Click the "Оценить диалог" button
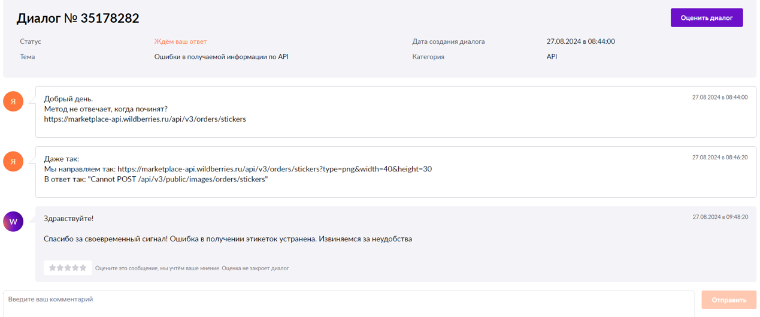 (707, 18)
